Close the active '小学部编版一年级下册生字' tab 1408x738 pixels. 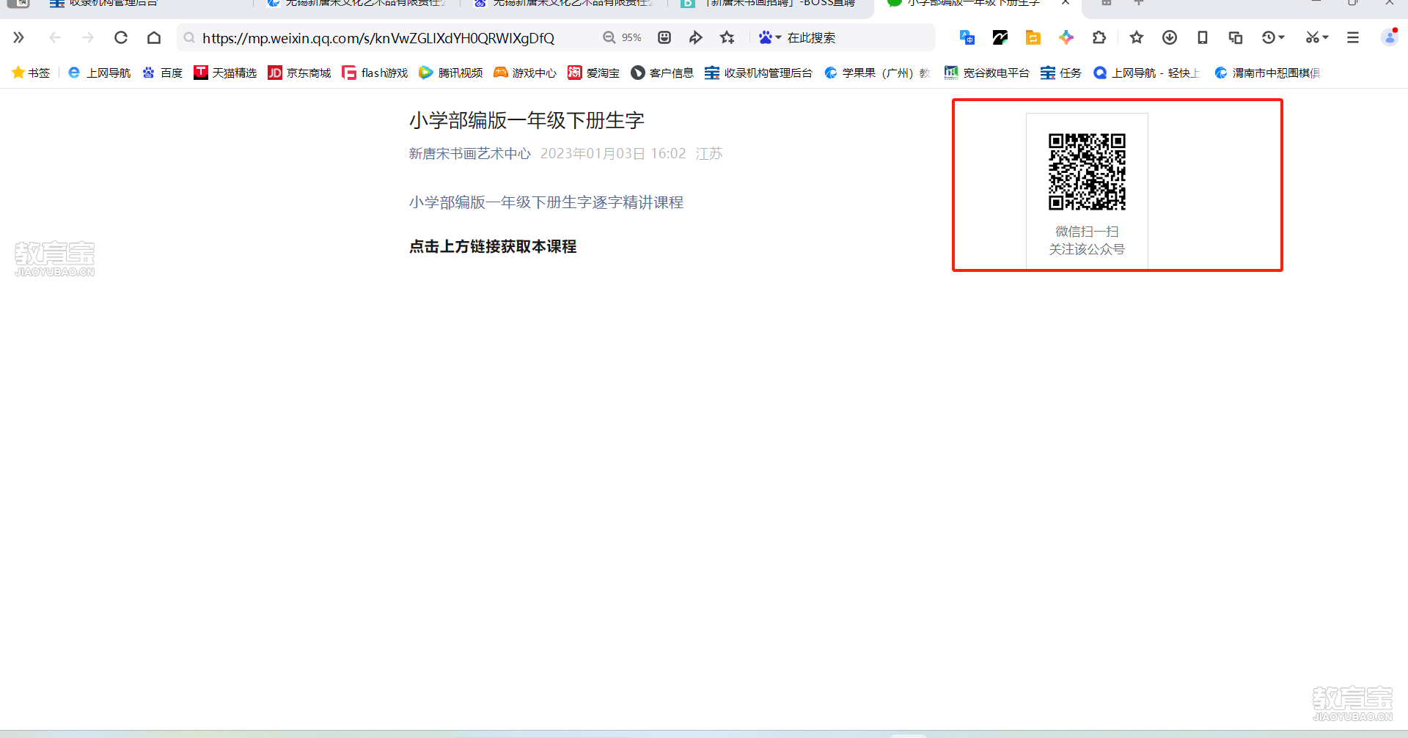coord(1066,3)
